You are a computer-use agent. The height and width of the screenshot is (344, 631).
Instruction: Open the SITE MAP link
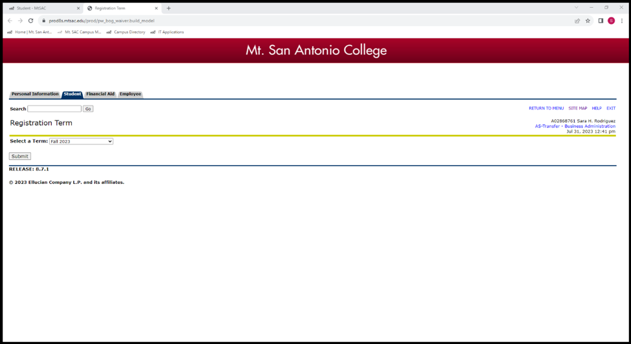577,108
